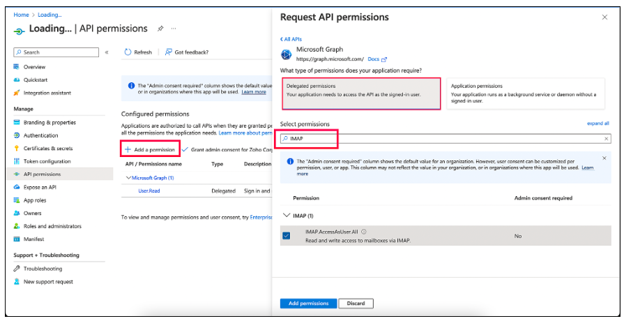The width and height of the screenshot is (624, 321).
Task: Click the Add permissions button
Action: 307,304
